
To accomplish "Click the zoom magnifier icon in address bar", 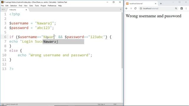I will tap(176, 9).
